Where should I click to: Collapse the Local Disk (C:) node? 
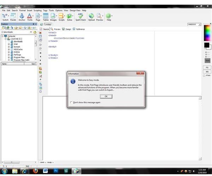pos(6,39)
